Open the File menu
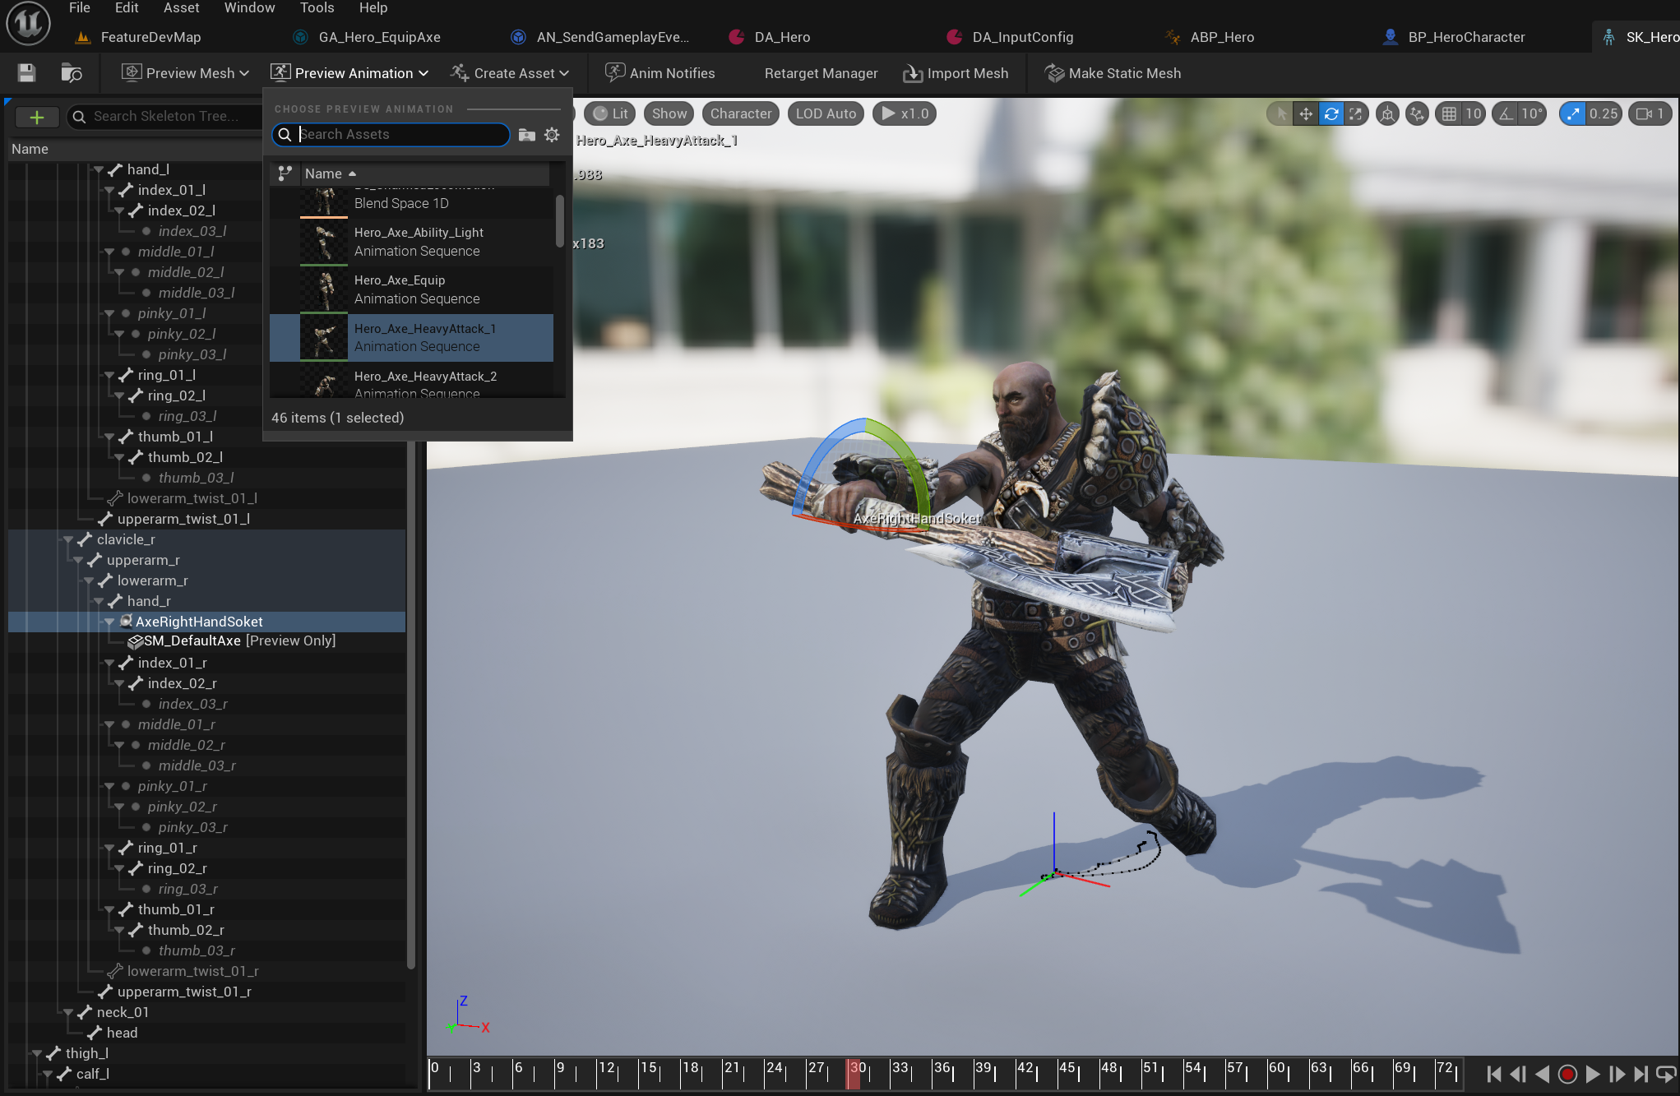The height and width of the screenshot is (1096, 1680). [80, 7]
